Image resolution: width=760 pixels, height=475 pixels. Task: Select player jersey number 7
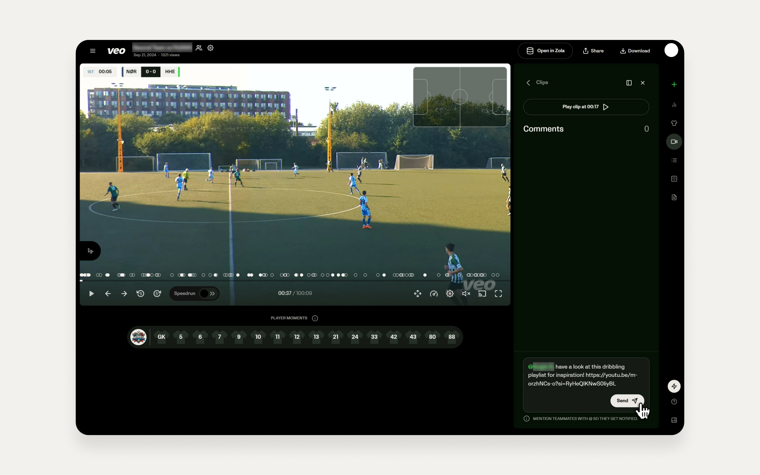tap(220, 337)
